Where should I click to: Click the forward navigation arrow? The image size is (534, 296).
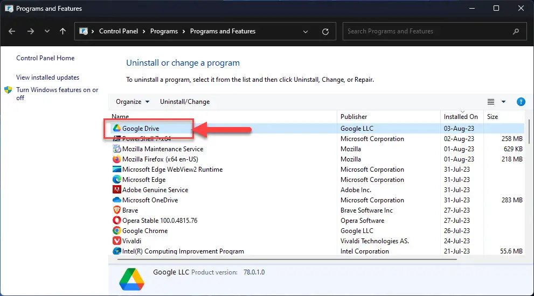31,31
